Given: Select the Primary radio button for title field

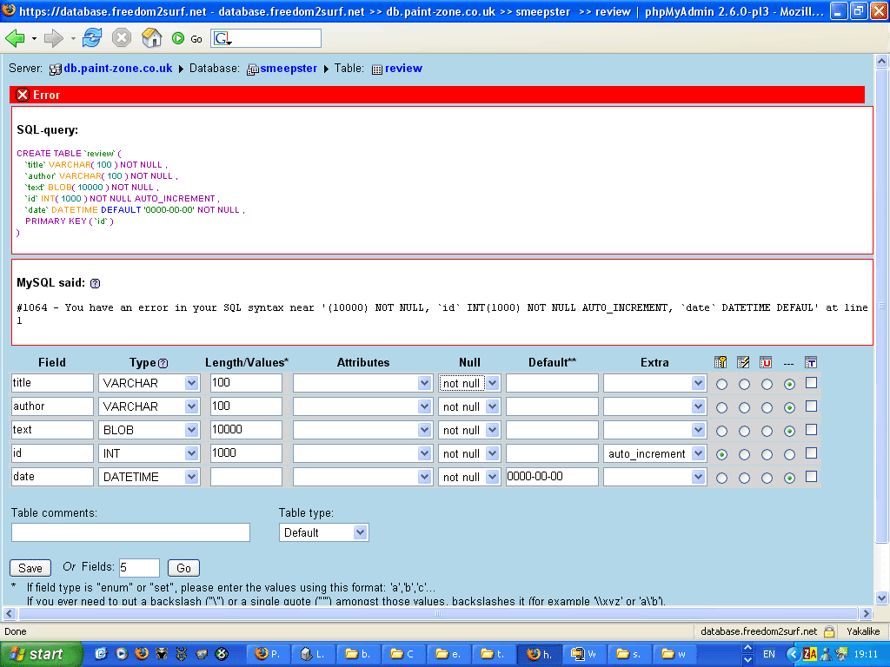Looking at the screenshot, I should 721,383.
